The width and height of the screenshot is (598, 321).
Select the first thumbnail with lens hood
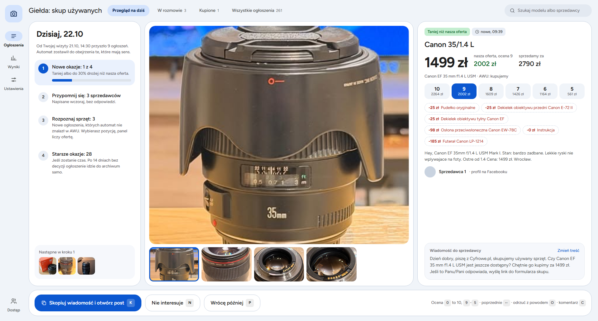[x=174, y=264]
